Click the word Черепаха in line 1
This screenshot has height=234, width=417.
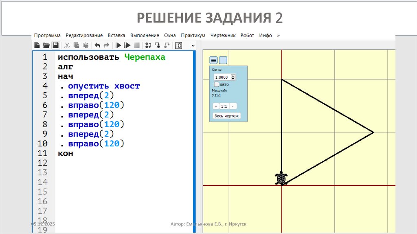(145, 57)
